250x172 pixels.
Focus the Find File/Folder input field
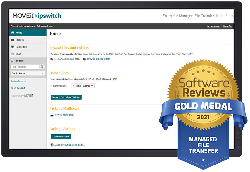click(25, 67)
